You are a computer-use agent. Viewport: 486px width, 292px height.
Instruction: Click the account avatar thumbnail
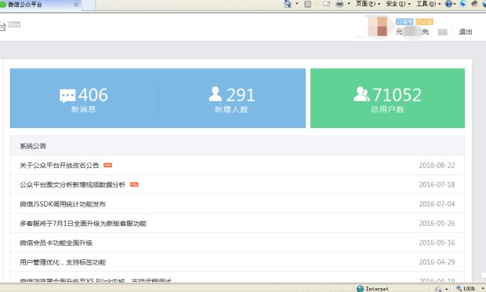click(377, 27)
